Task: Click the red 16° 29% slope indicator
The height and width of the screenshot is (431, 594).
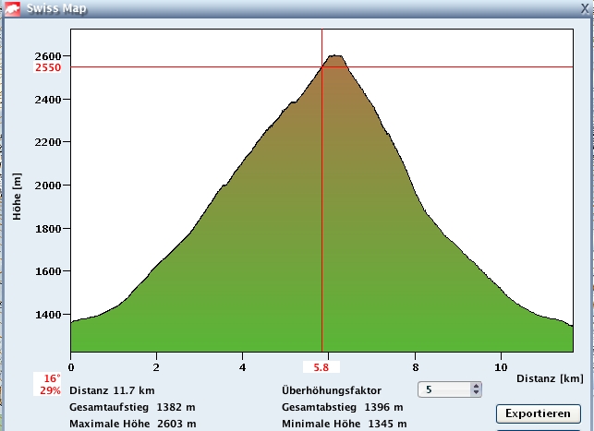Action: coord(51,385)
